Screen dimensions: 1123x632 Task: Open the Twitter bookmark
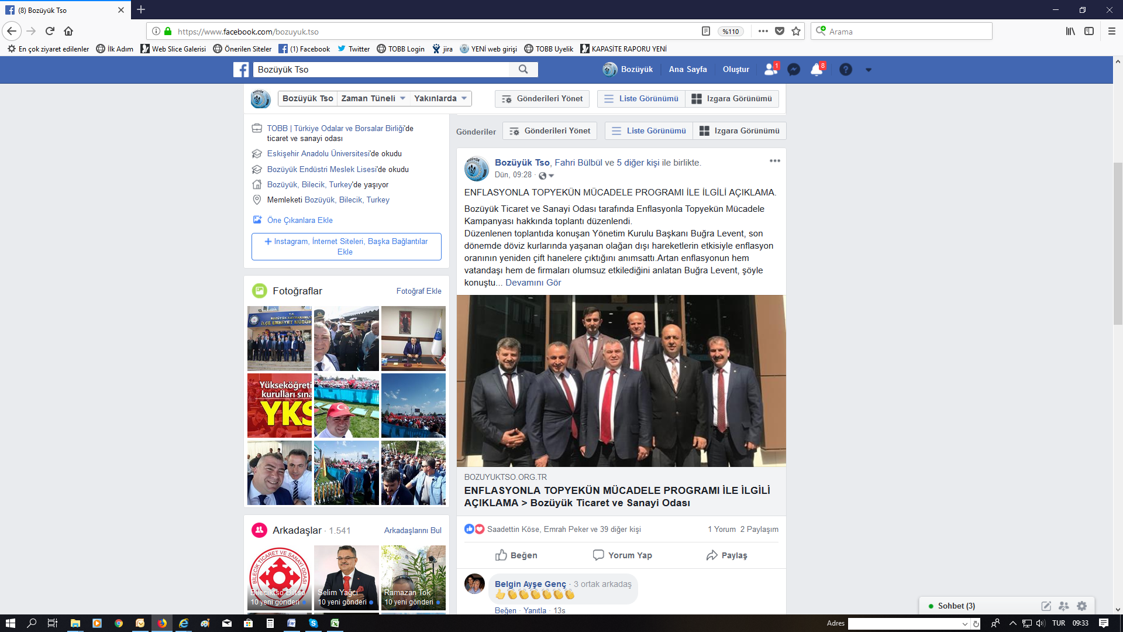click(x=353, y=49)
